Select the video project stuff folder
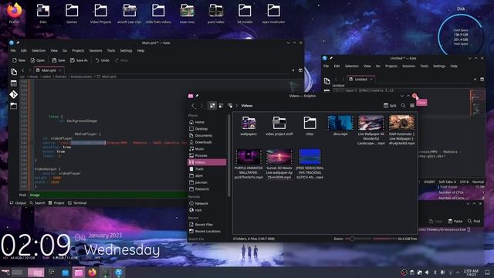Screen dimensions: 494x278 279,125
